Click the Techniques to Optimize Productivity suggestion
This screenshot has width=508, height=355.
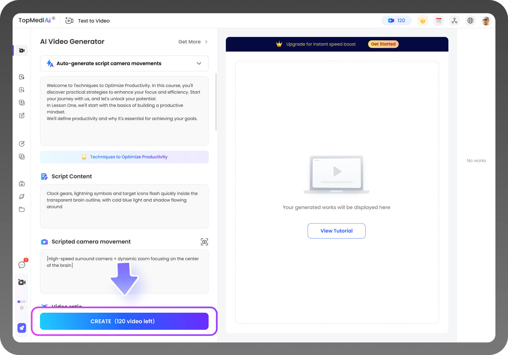click(x=124, y=157)
